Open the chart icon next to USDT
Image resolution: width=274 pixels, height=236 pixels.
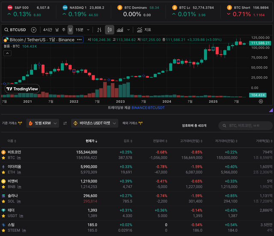(x=21, y=216)
